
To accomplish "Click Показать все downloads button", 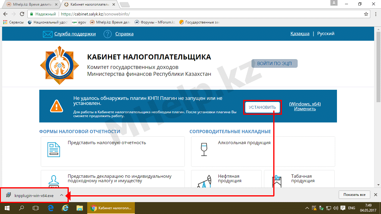I will pyautogui.click(x=354, y=195).
